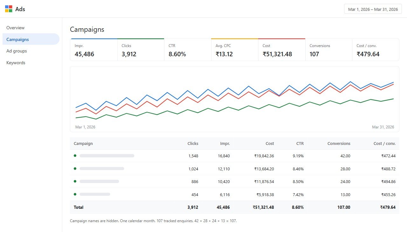Click the ₹19,842.36 cost cell
The image size is (407, 232).
[x=264, y=156]
